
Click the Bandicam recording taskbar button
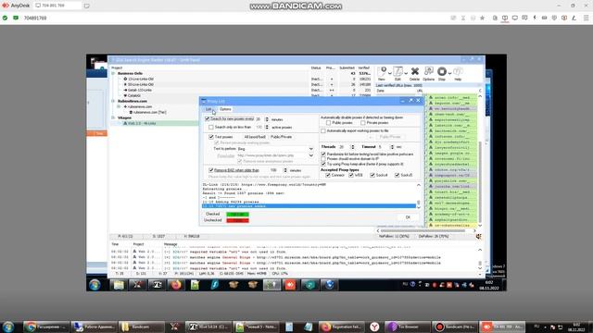[x=455, y=327]
